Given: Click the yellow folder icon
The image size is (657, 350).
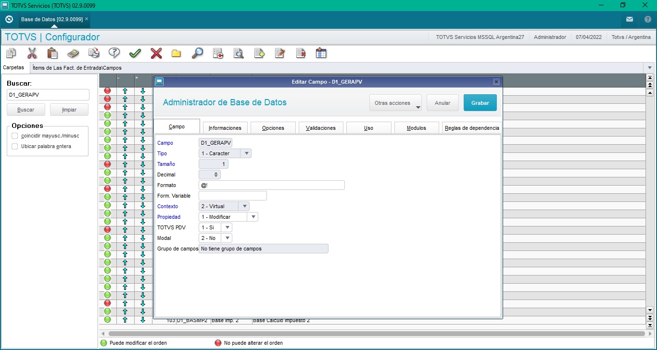Looking at the screenshot, I should (x=176, y=53).
